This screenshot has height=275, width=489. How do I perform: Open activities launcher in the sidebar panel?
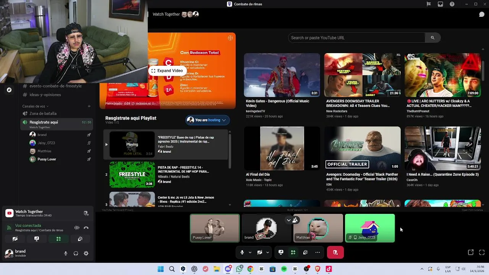(x=58, y=239)
